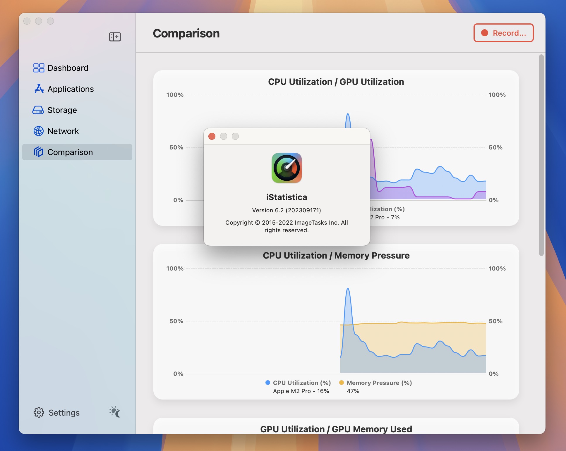The height and width of the screenshot is (451, 566).
Task: Click the main window close button
Action: tap(27, 21)
